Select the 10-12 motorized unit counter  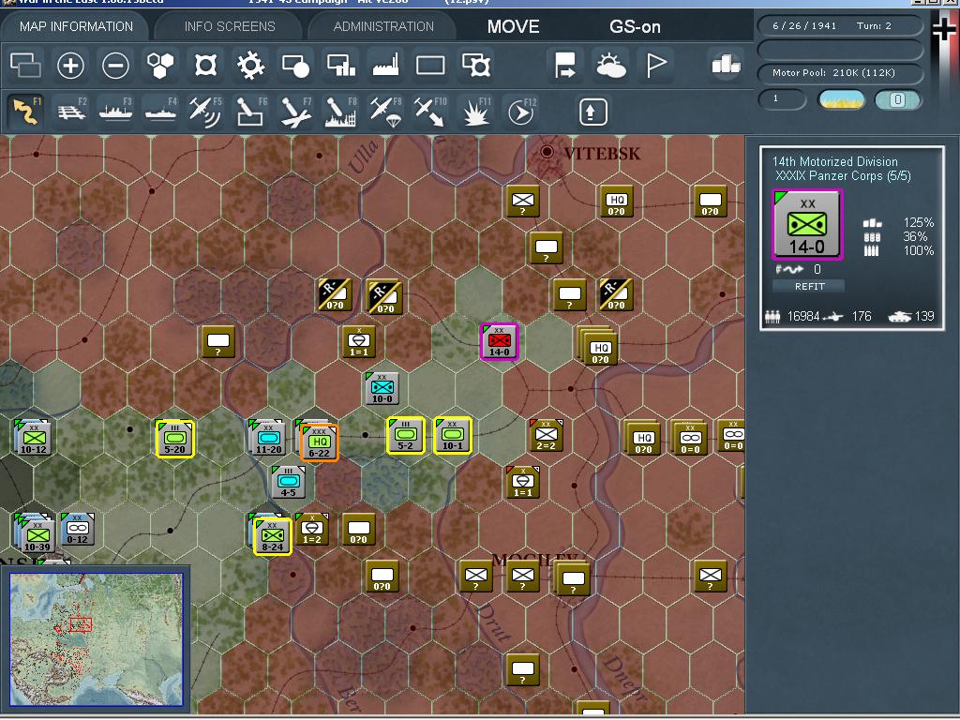32,439
